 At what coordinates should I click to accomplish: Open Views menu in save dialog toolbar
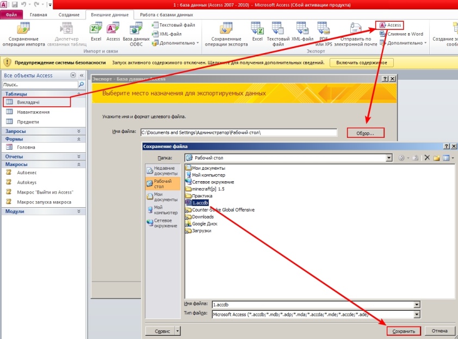pos(448,158)
